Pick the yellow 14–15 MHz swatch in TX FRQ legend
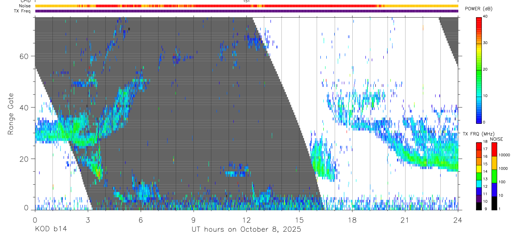 (479, 168)
